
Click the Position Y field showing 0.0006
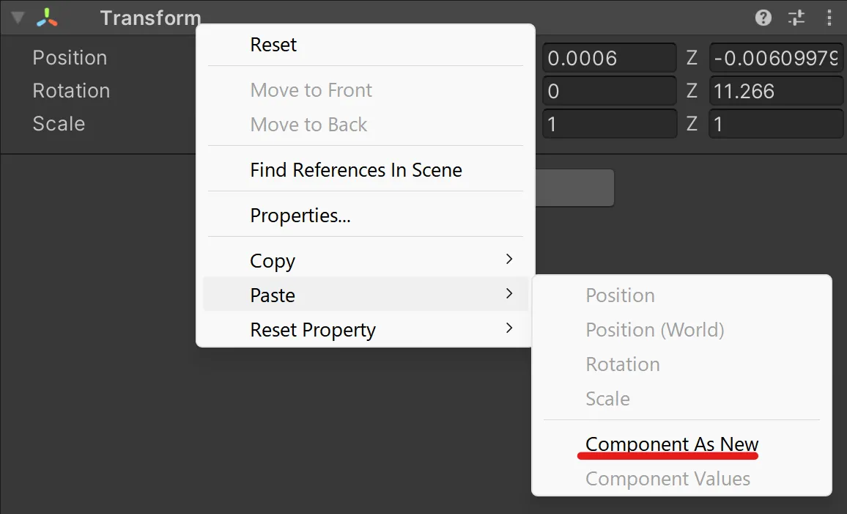(x=610, y=58)
